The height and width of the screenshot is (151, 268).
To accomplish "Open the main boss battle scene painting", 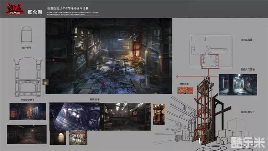I will (109, 56).
